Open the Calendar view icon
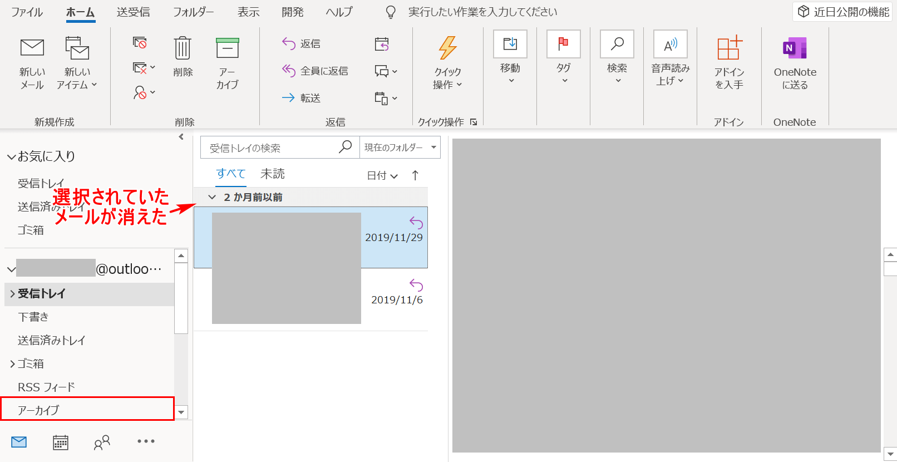The height and width of the screenshot is (462, 897). (x=60, y=443)
